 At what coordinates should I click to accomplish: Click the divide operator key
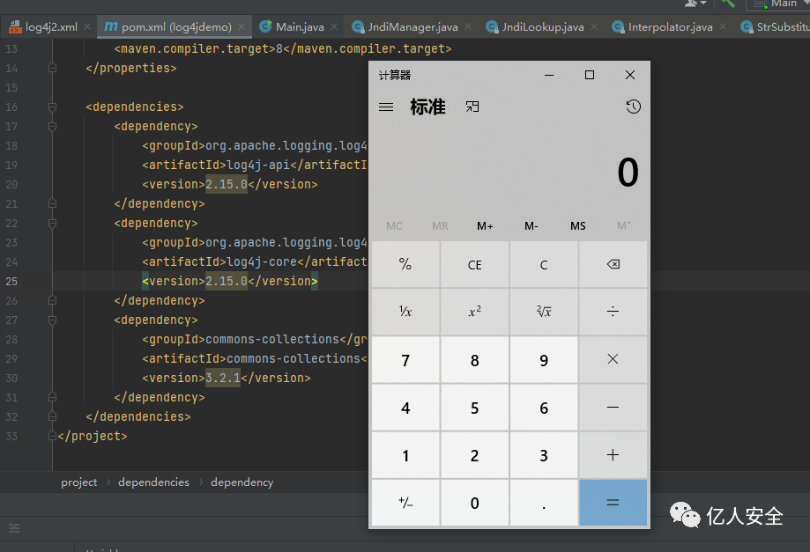[613, 312]
